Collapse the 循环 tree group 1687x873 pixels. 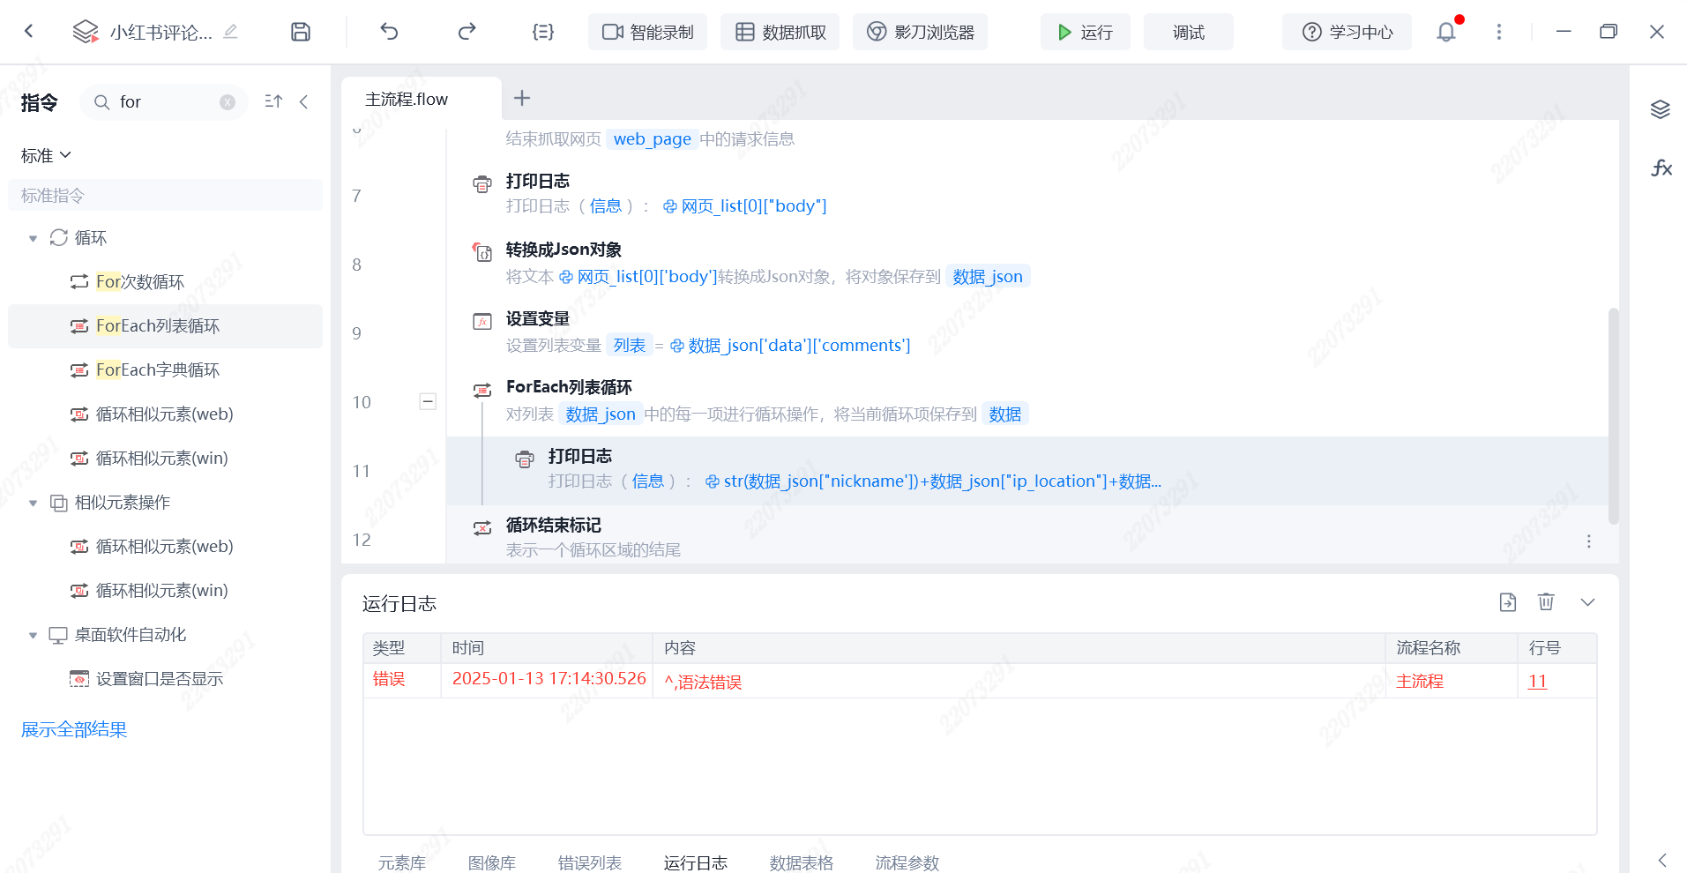(x=33, y=238)
